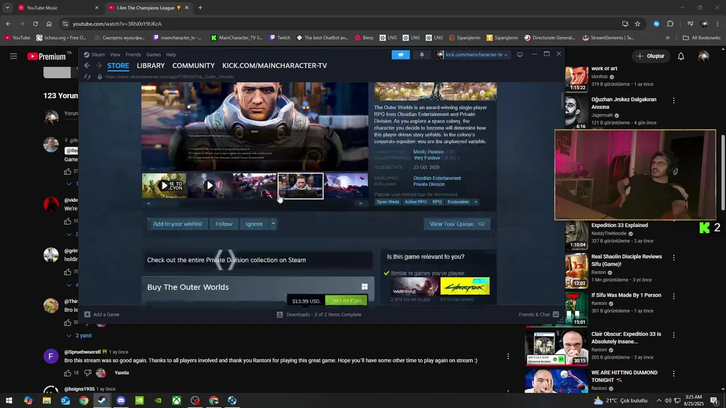Dislike the Spruehwuerstl comment

coord(87,373)
